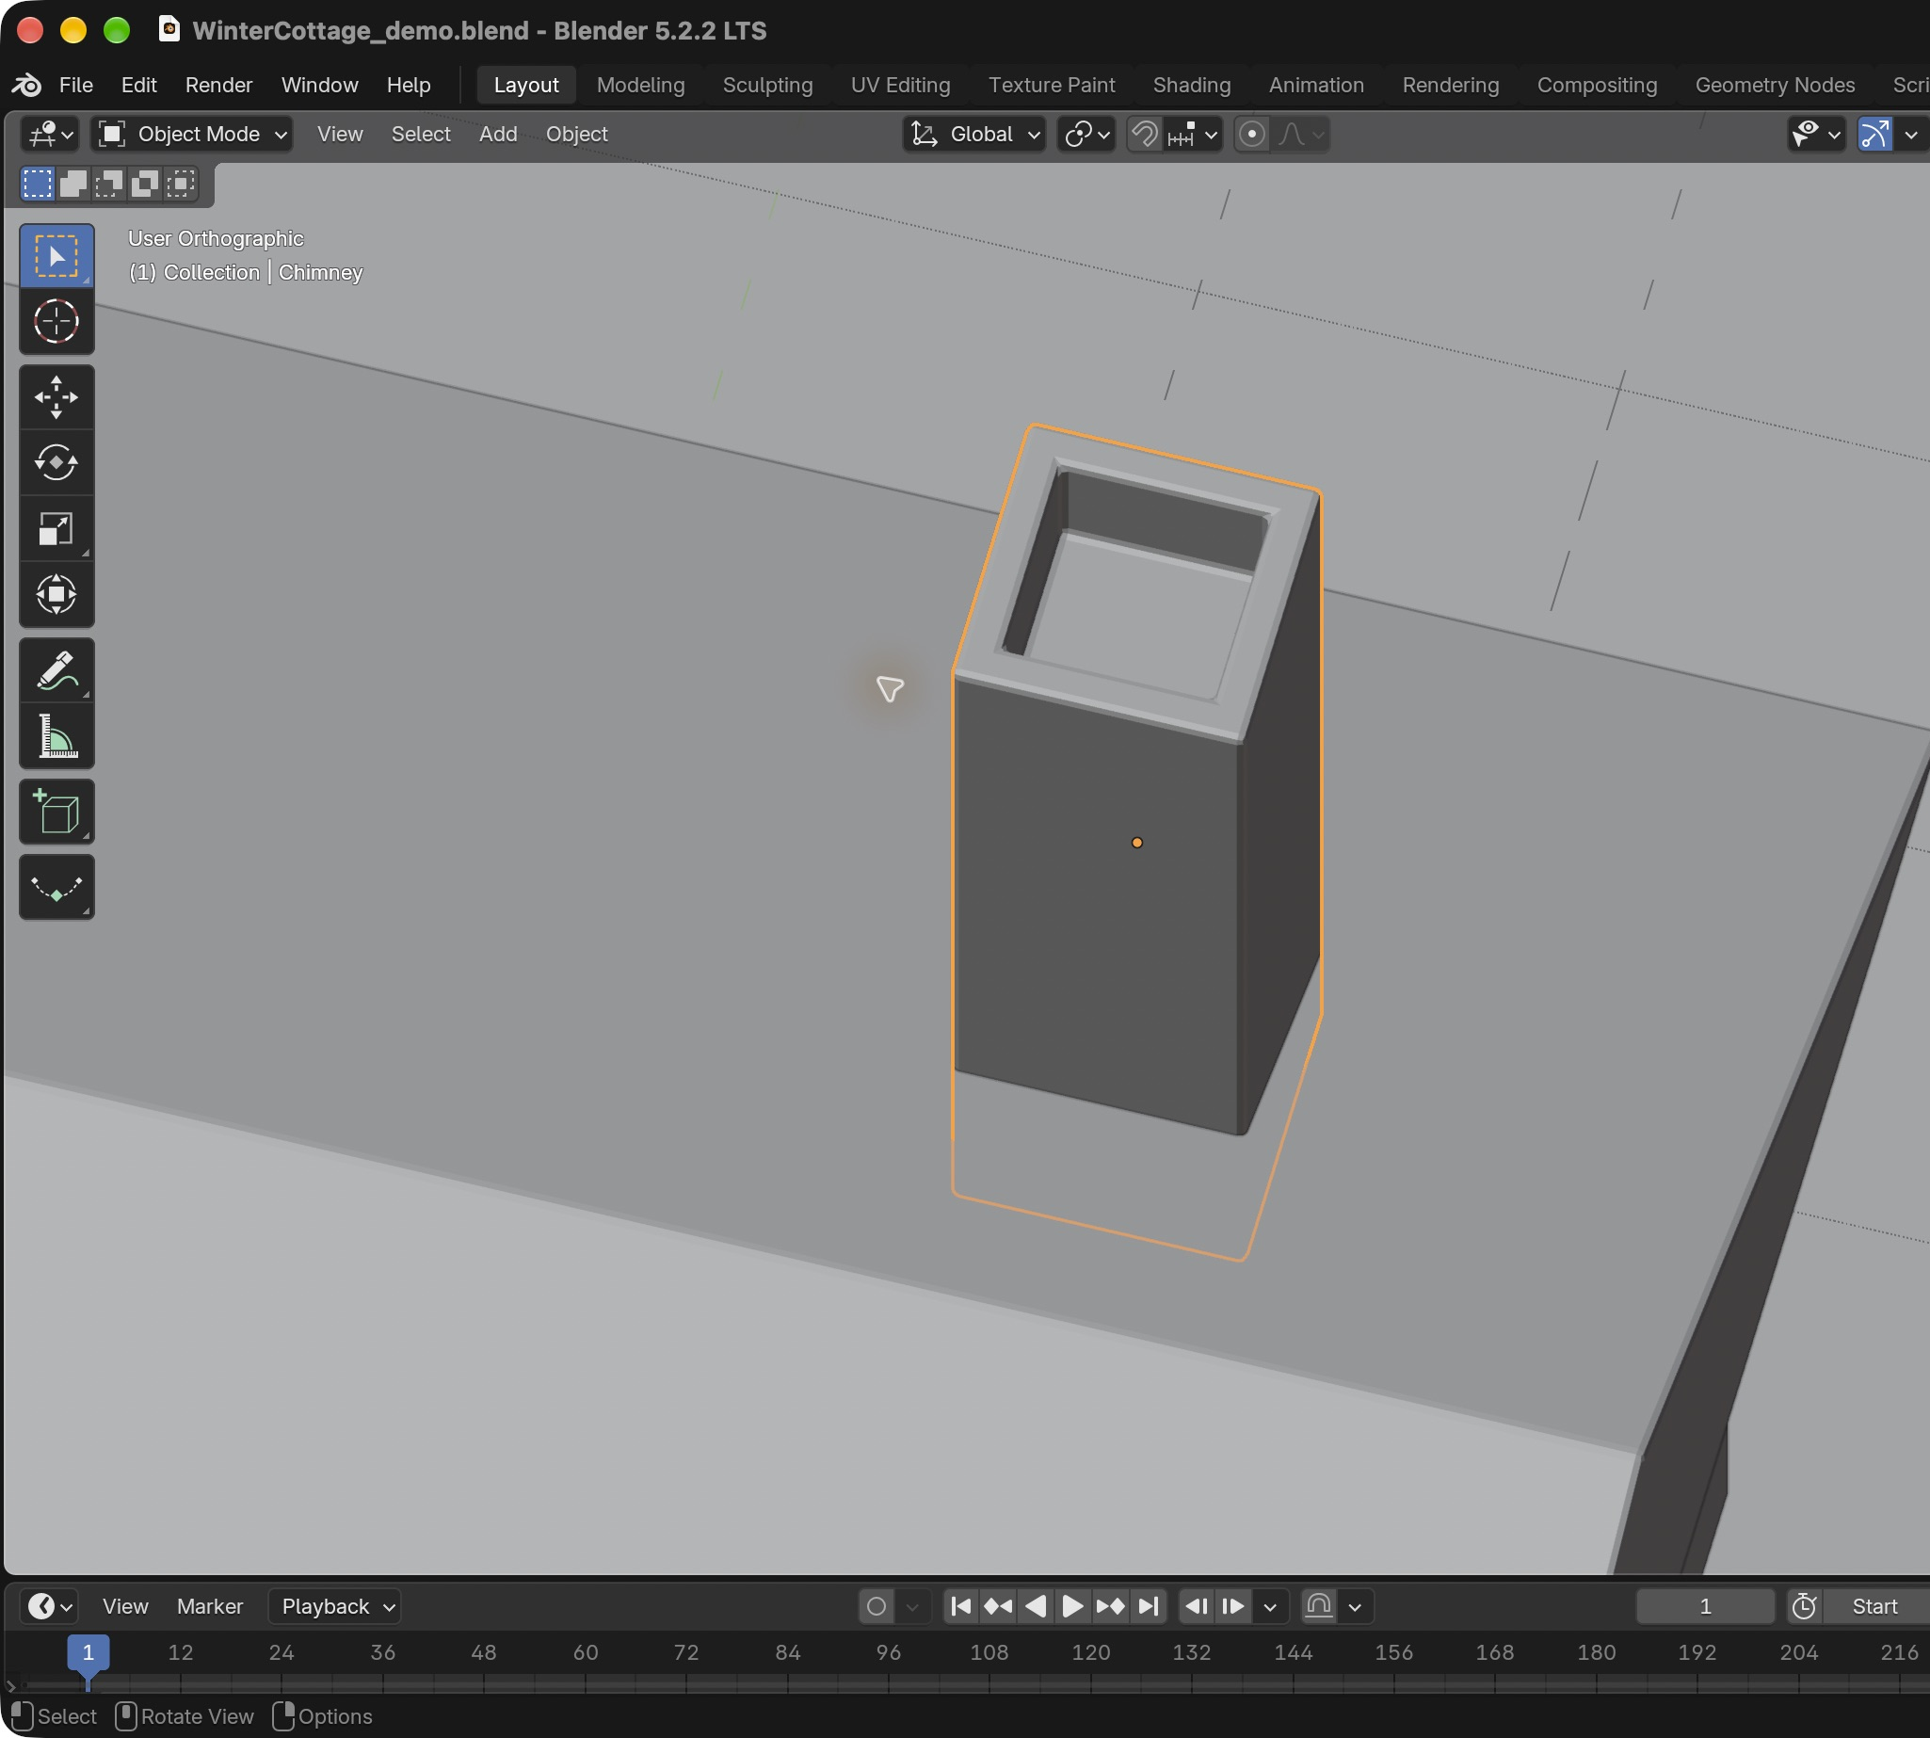The height and width of the screenshot is (1738, 1930).
Task: Open the 3D viewport editor type dropdown
Action: click(x=51, y=135)
